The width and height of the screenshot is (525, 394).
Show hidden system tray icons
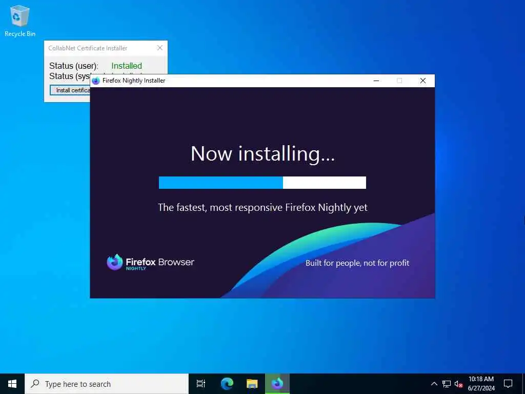[434, 384]
